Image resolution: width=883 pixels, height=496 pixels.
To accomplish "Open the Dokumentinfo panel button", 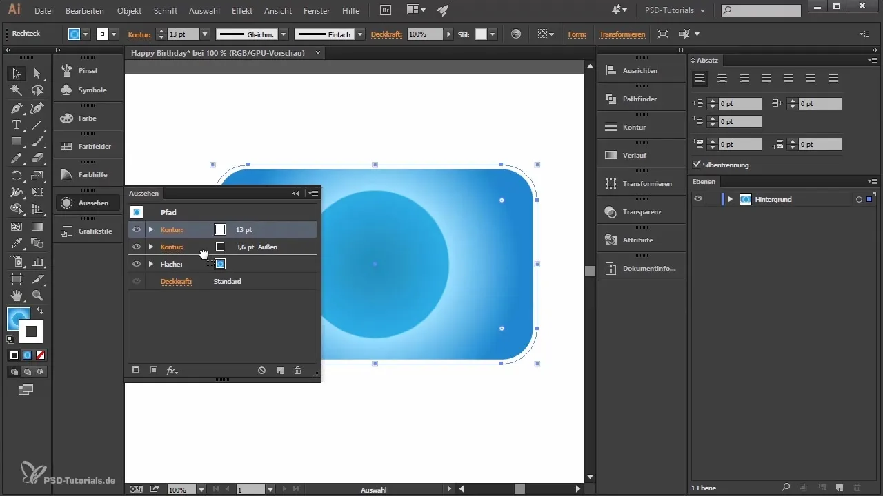I will click(x=639, y=268).
